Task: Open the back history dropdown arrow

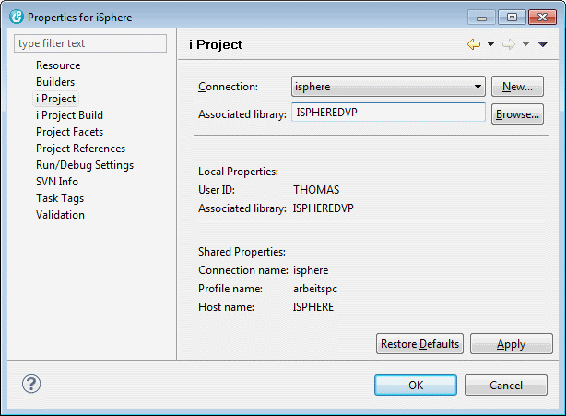Action: pos(490,44)
